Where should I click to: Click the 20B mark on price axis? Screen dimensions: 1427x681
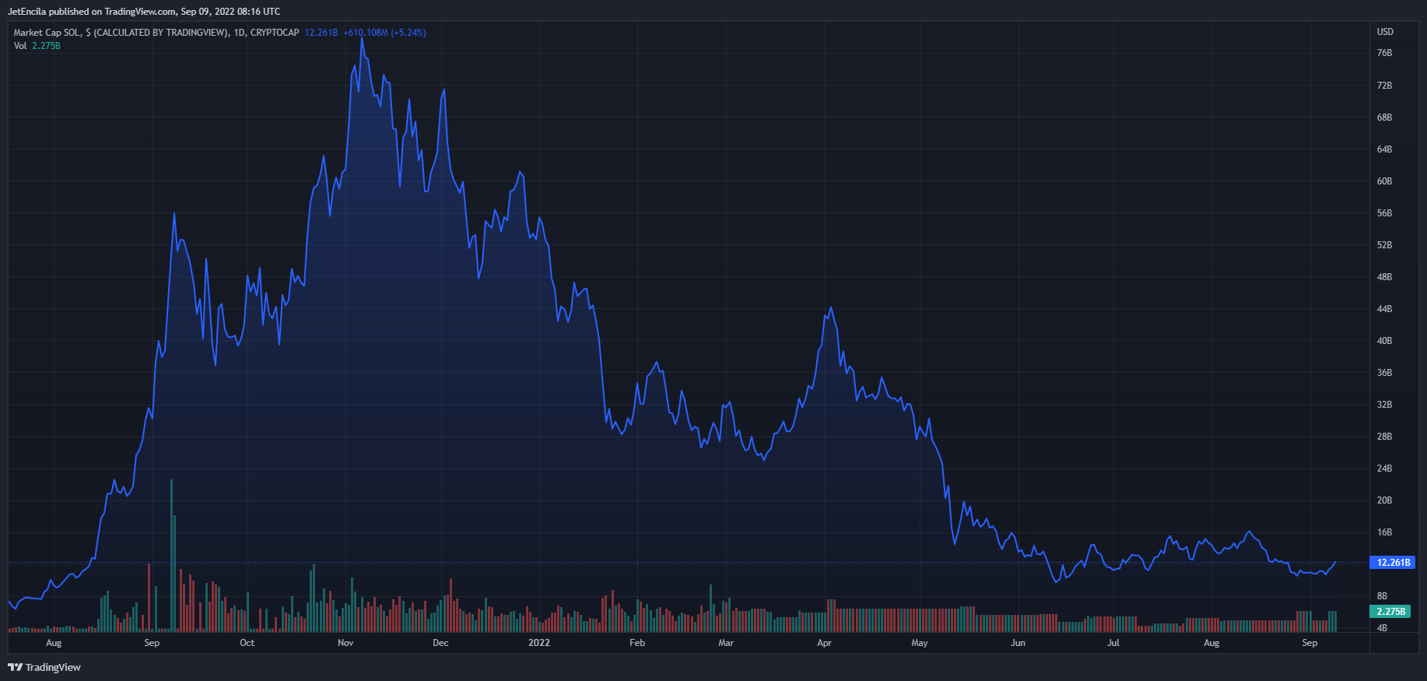[x=1384, y=500]
